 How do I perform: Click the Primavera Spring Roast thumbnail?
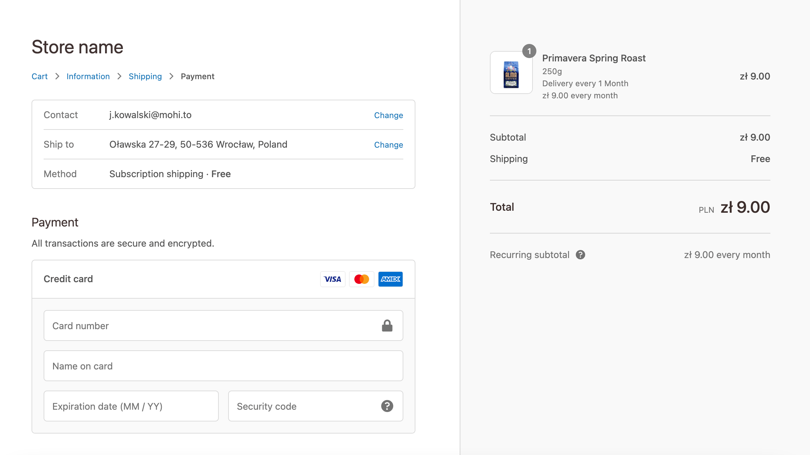511,73
